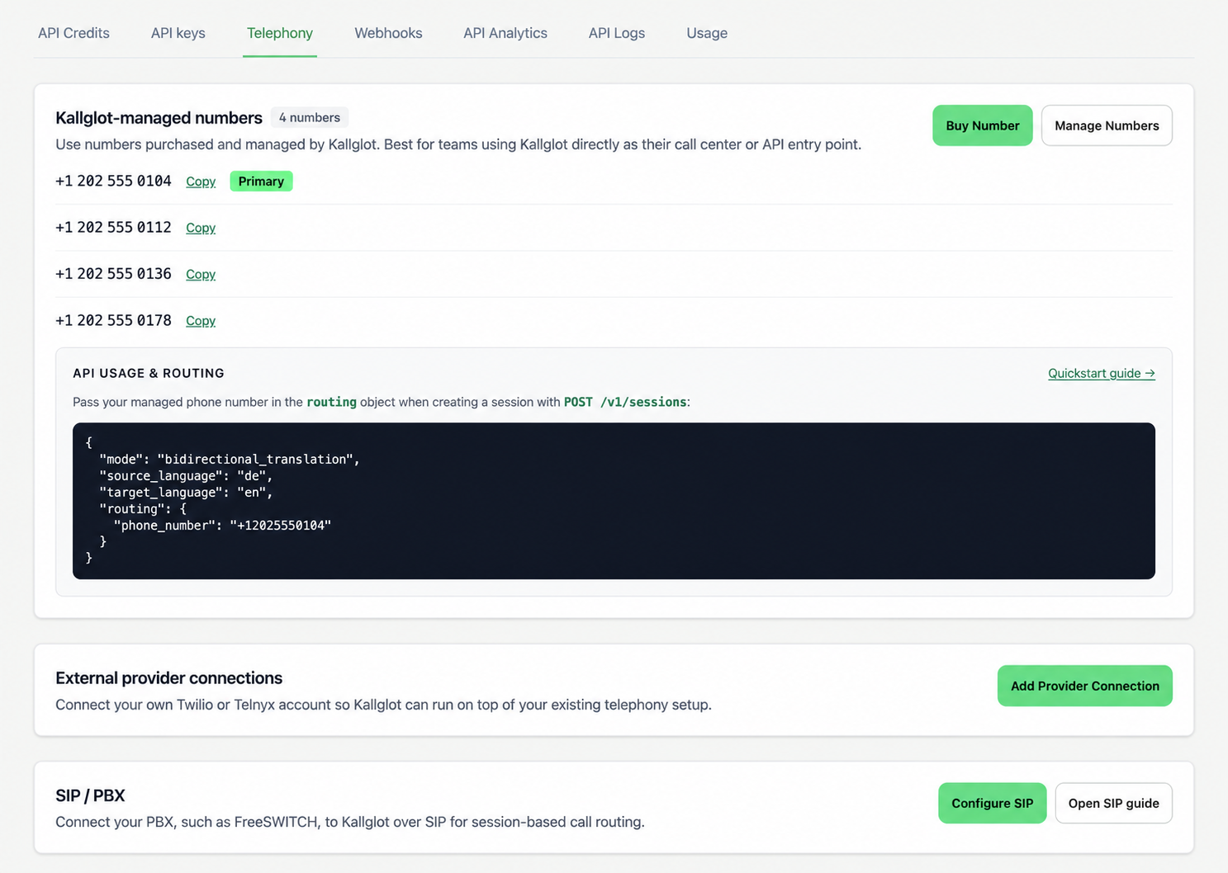Viewport: 1228px width, 873px height.
Task: Copy the number +1 202 555 0178
Action: pyautogui.click(x=201, y=321)
